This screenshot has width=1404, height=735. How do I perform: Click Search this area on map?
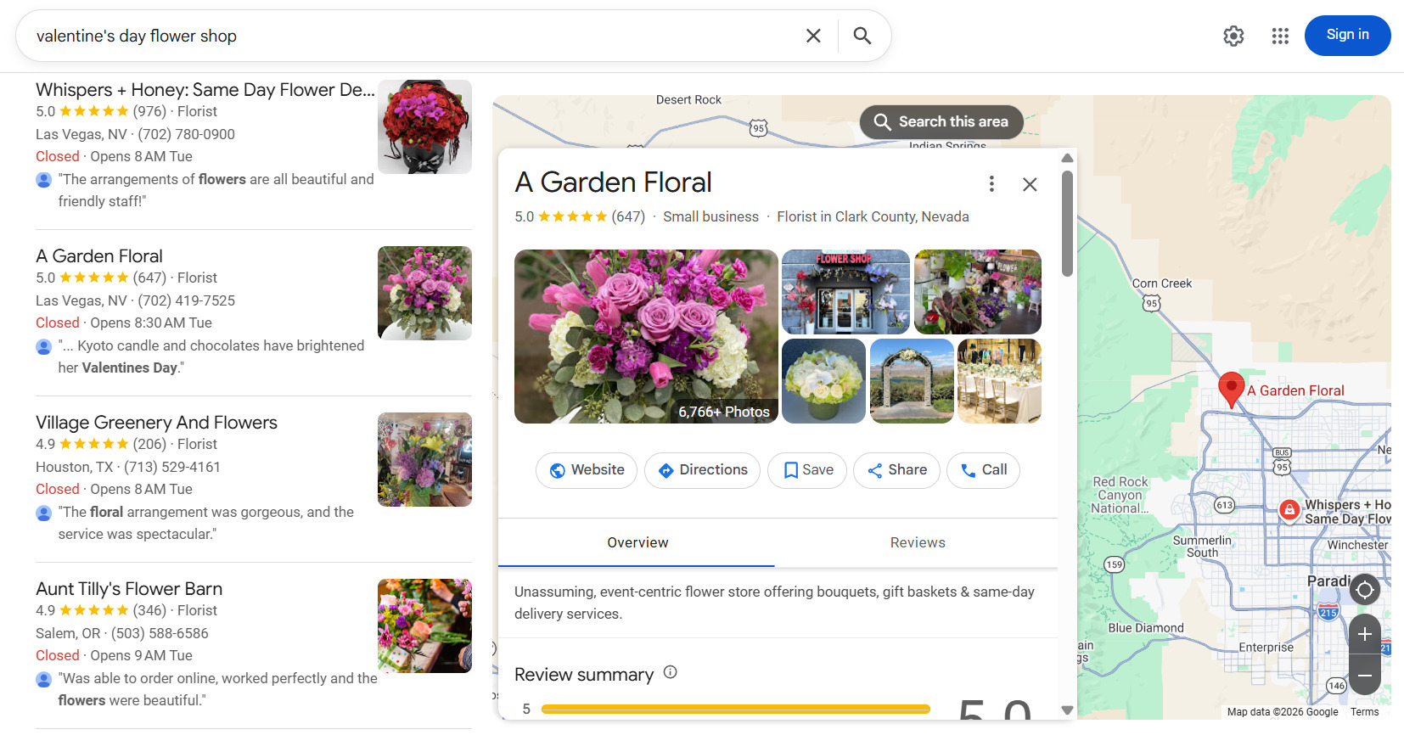click(x=941, y=121)
